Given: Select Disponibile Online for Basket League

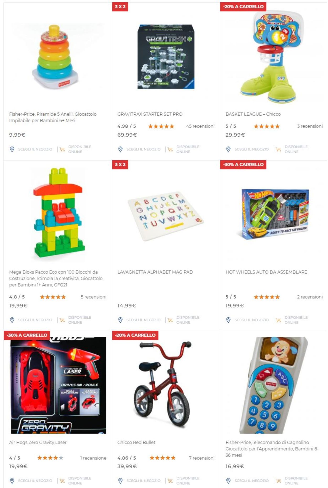Looking at the screenshot, I should click(296, 149).
